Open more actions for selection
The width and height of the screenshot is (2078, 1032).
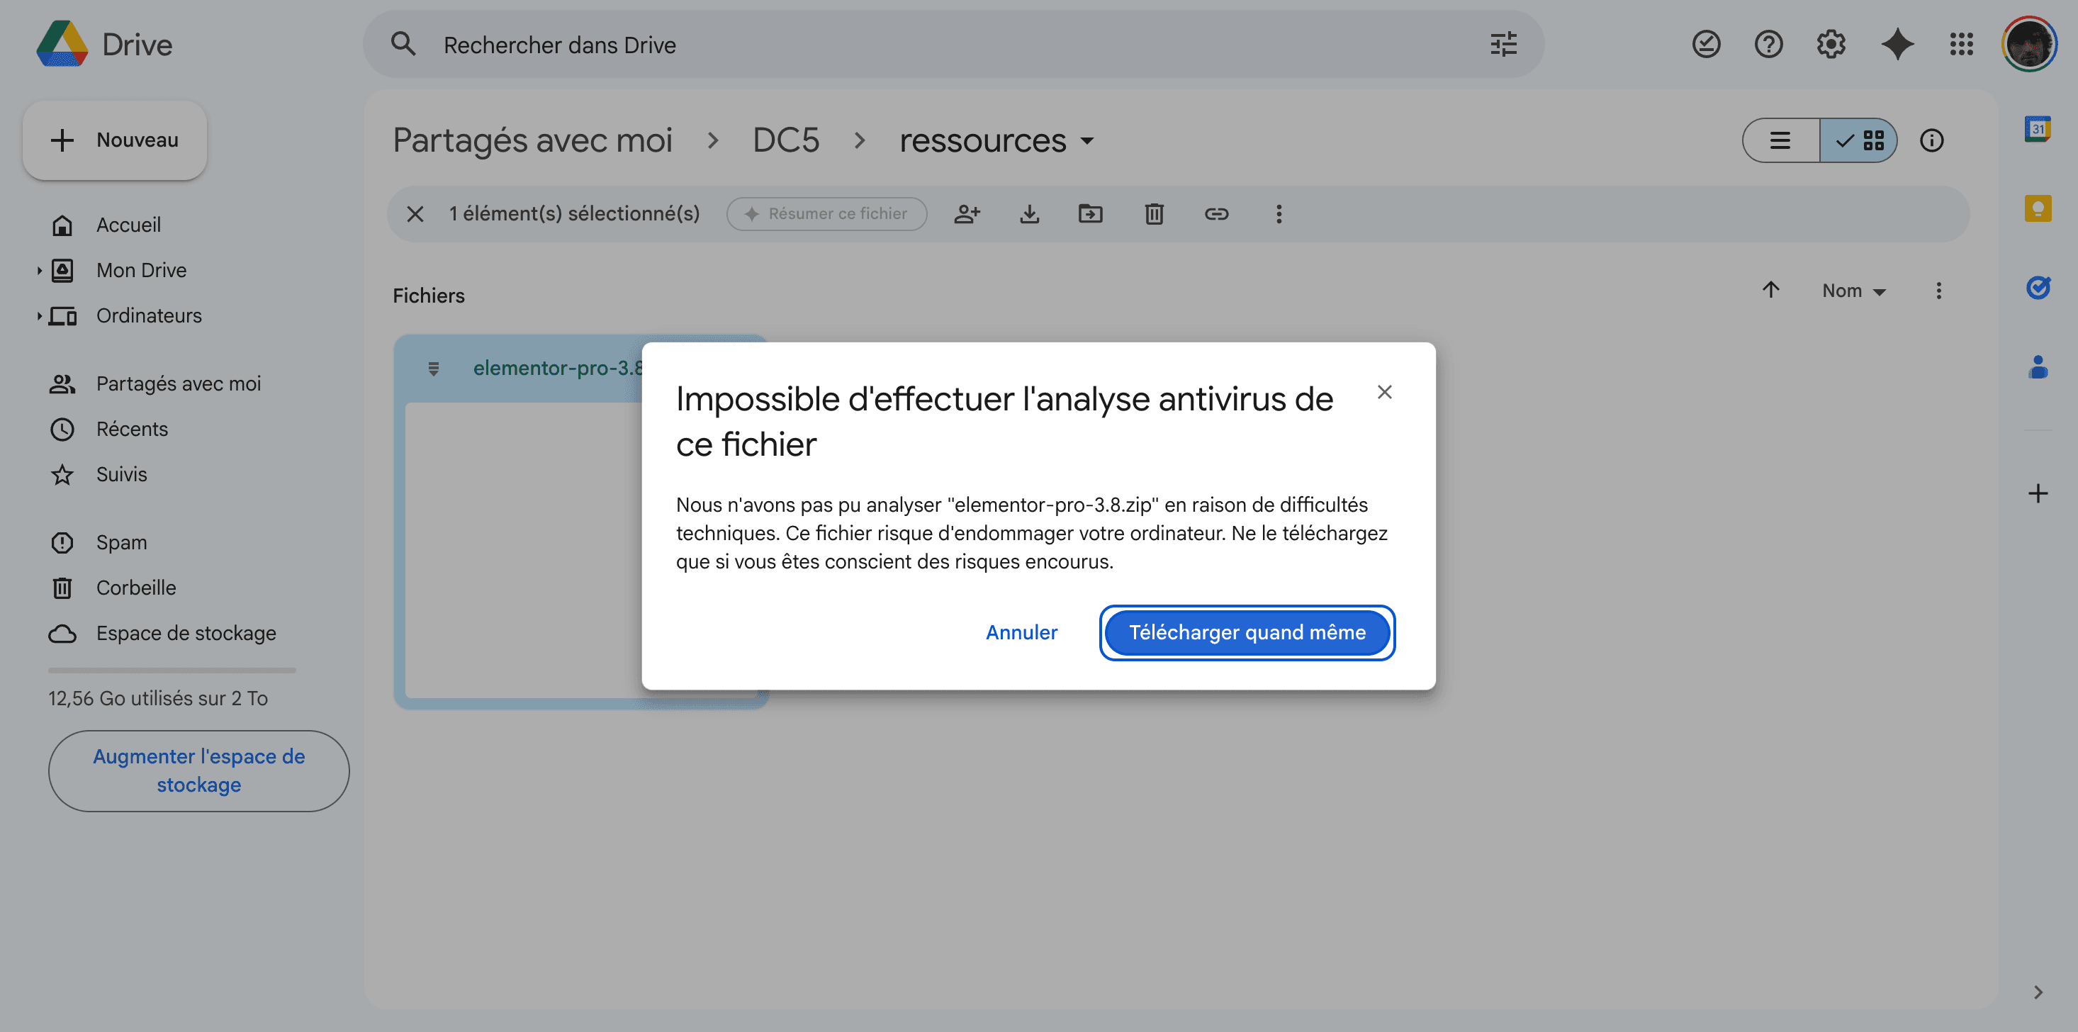pos(1279,214)
